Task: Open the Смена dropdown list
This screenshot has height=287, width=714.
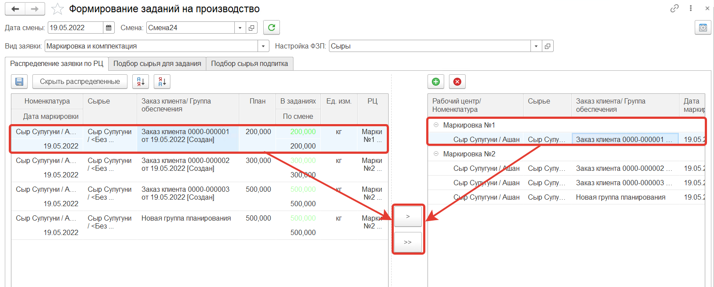Action: [240, 28]
